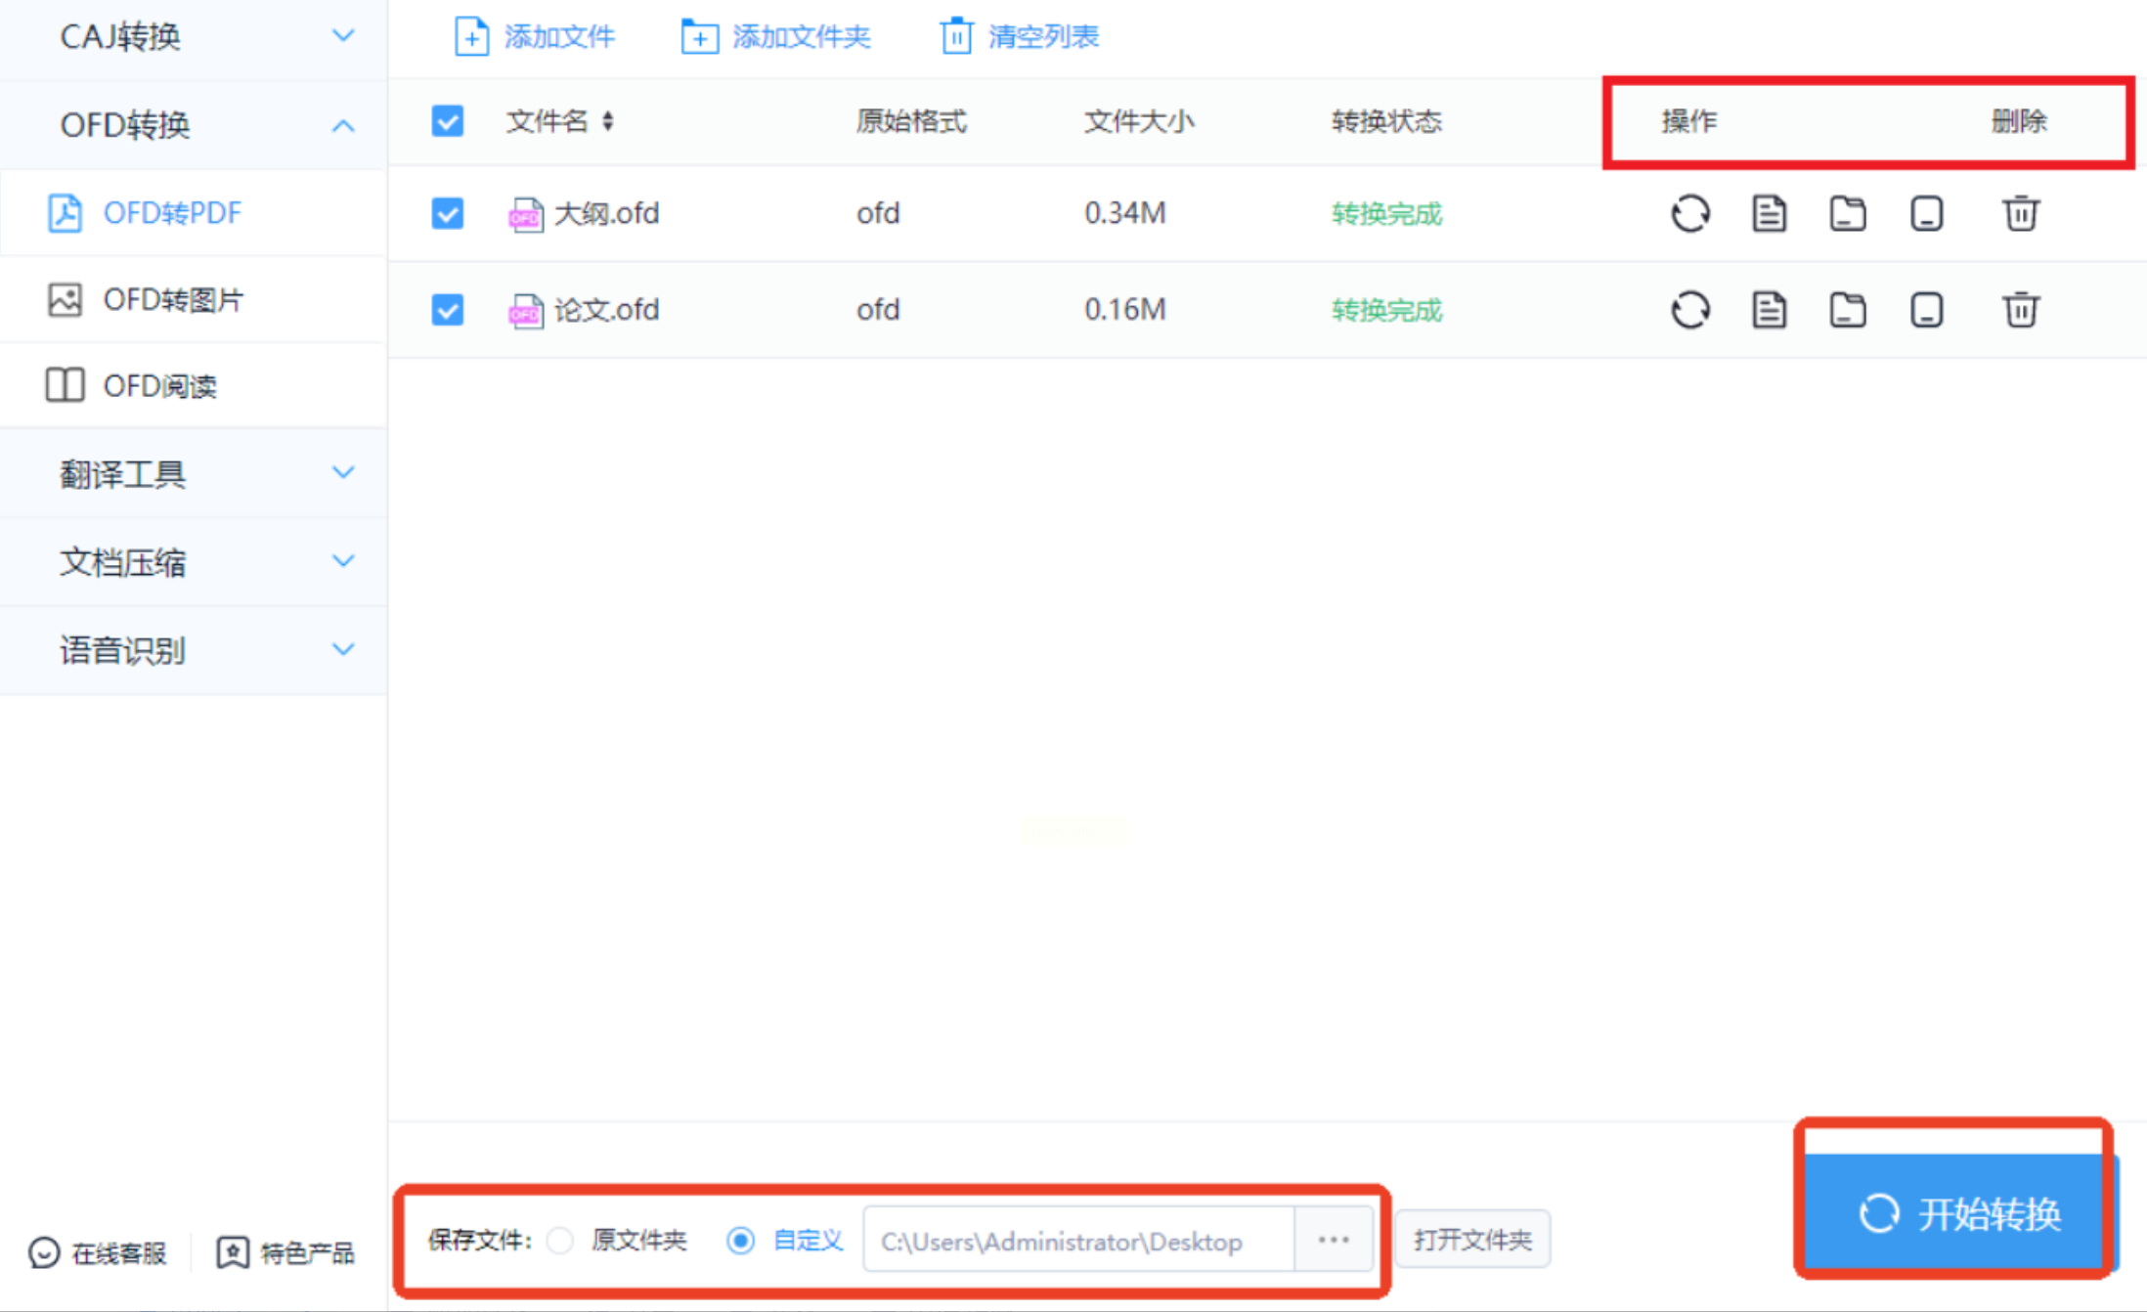The image size is (2147, 1312).
Task: Click the reconvert icon for 大纲.ofd
Action: 1689,213
